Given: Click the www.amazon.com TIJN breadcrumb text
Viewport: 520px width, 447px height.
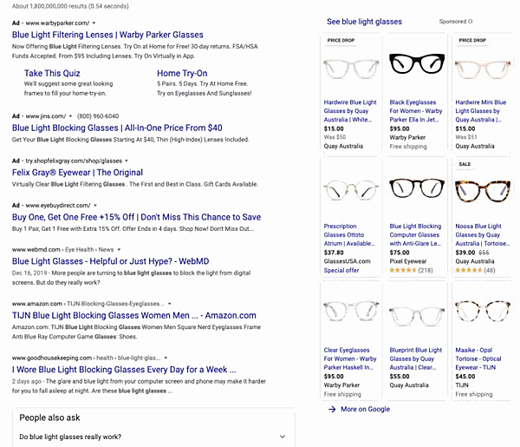Looking at the screenshot, I should click(x=88, y=304).
